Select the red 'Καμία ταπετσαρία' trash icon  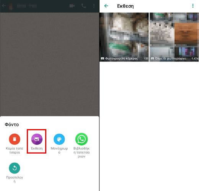[15, 139]
